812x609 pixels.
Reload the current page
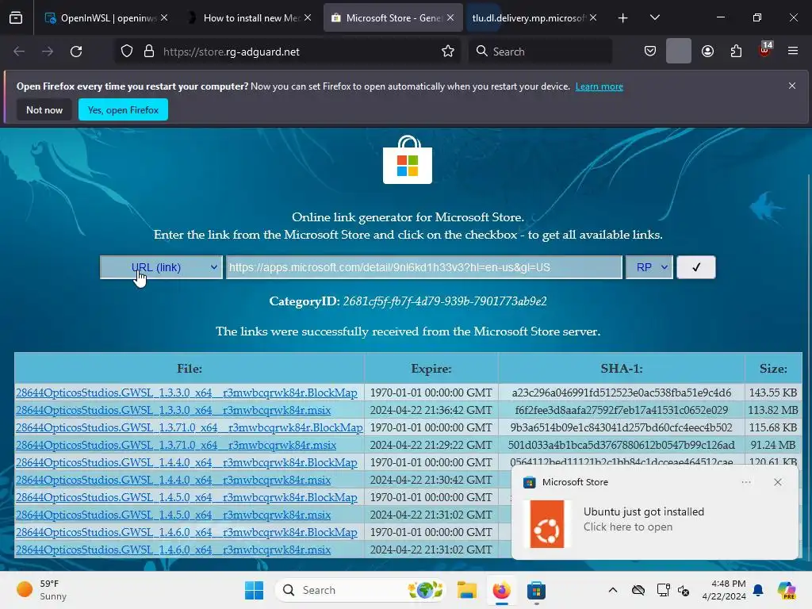coord(76,52)
